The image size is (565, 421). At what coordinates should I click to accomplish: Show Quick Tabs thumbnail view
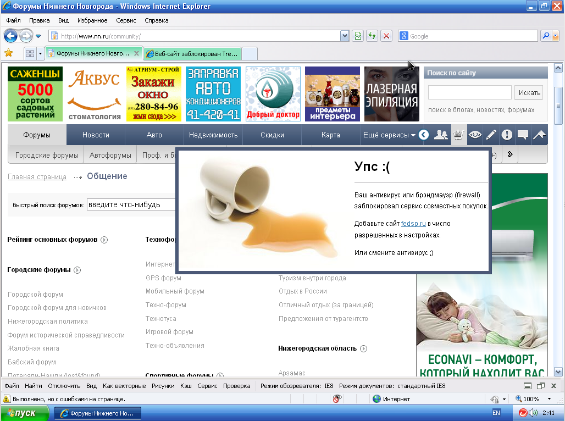point(30,54)
